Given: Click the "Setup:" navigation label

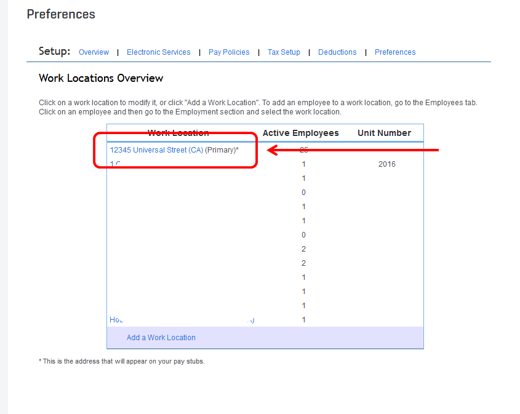Looking at the screenshot, I should pos(54,52).
